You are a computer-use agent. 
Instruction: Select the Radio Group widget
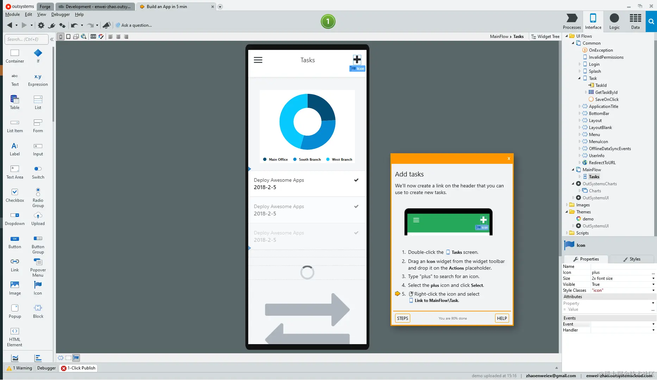[38, 198]
